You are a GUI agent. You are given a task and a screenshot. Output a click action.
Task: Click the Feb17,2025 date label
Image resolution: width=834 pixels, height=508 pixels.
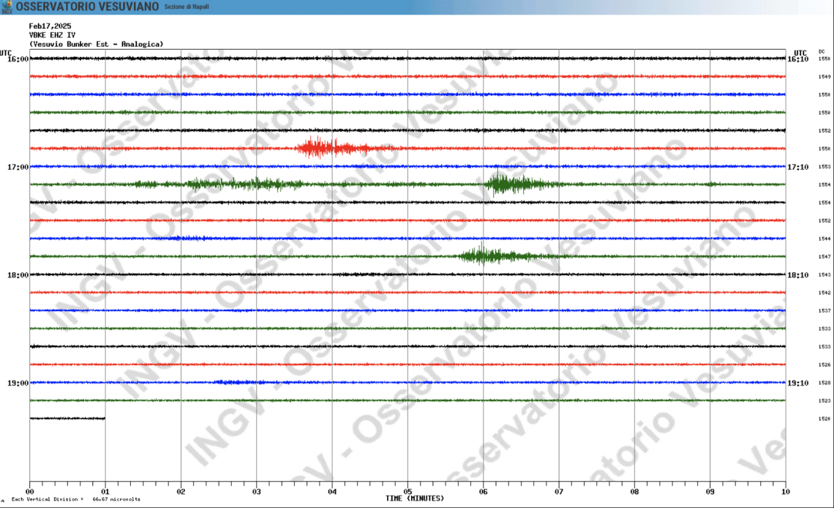point(50,26)
